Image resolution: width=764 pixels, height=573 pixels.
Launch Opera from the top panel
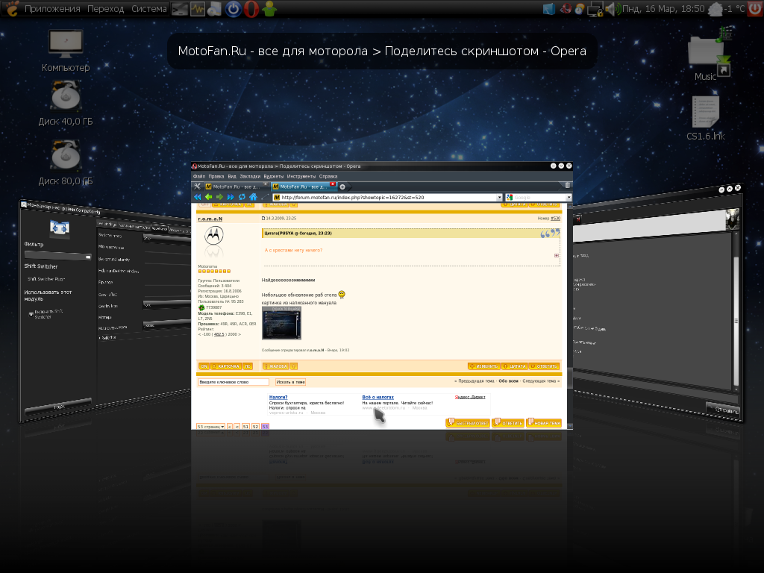tap(251, 9)
